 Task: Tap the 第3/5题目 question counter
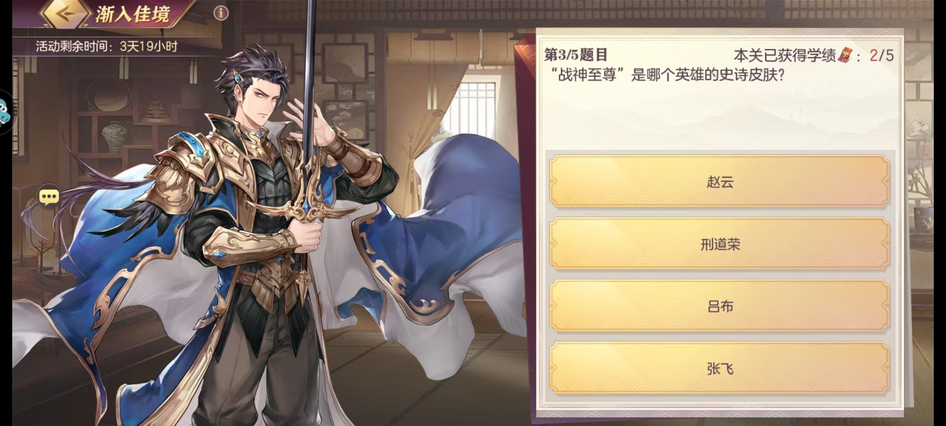point(576,55)
